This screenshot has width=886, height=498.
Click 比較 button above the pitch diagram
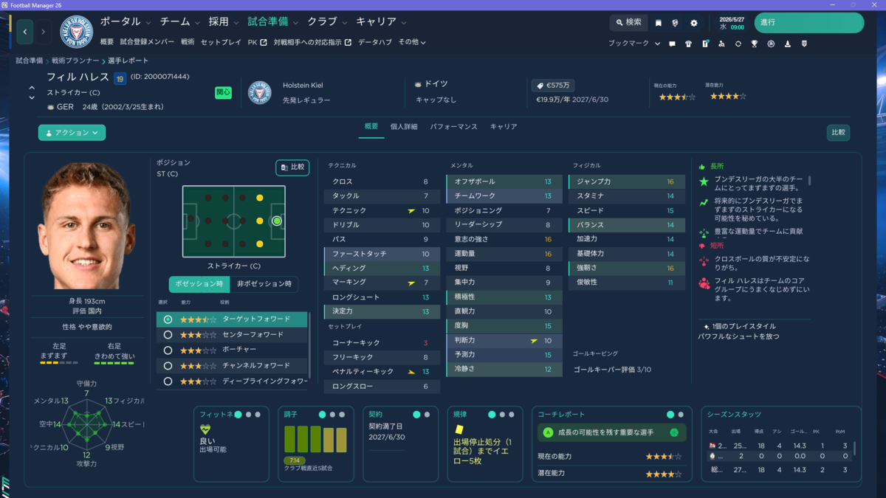(292, 167)
